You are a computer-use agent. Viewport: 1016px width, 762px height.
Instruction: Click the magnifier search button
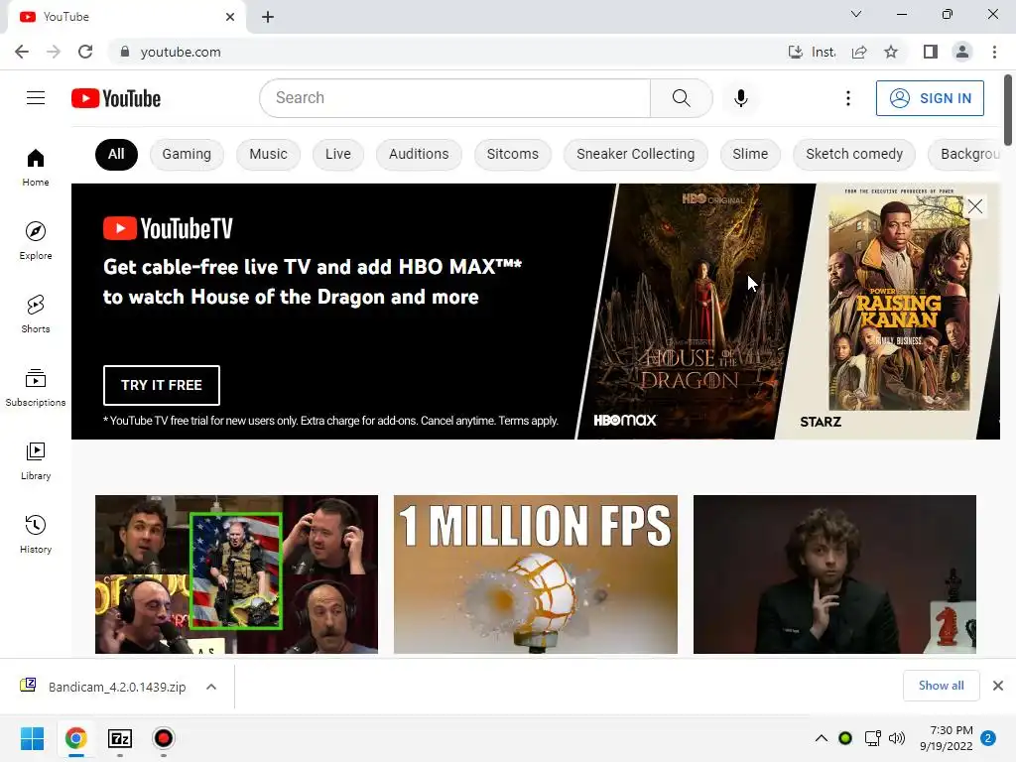tap(681, 98)
